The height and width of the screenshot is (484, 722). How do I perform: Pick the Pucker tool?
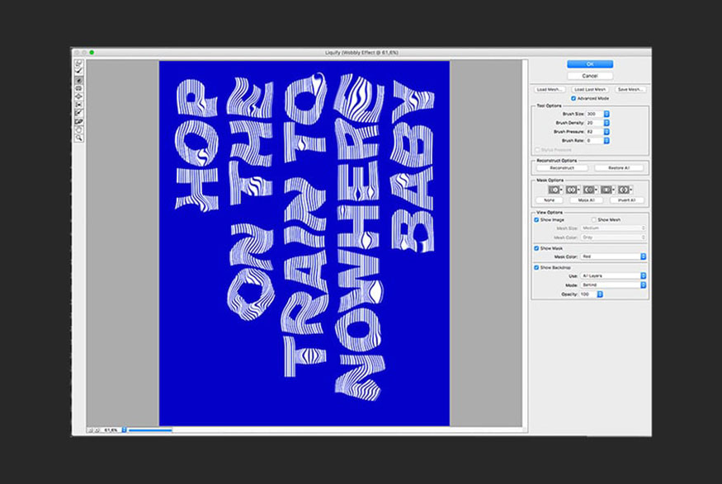(78, 88)
